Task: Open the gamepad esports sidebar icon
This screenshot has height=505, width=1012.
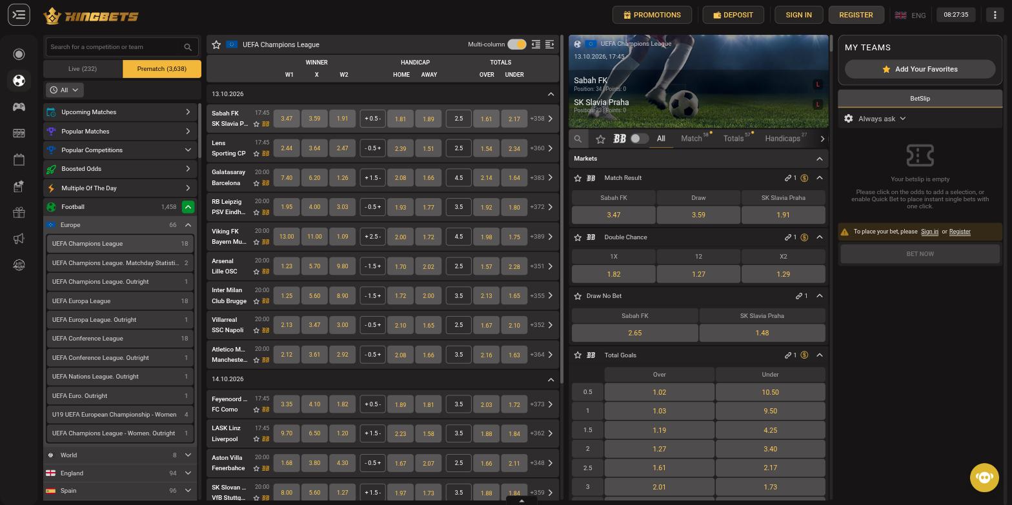Action: coord(19,106)
